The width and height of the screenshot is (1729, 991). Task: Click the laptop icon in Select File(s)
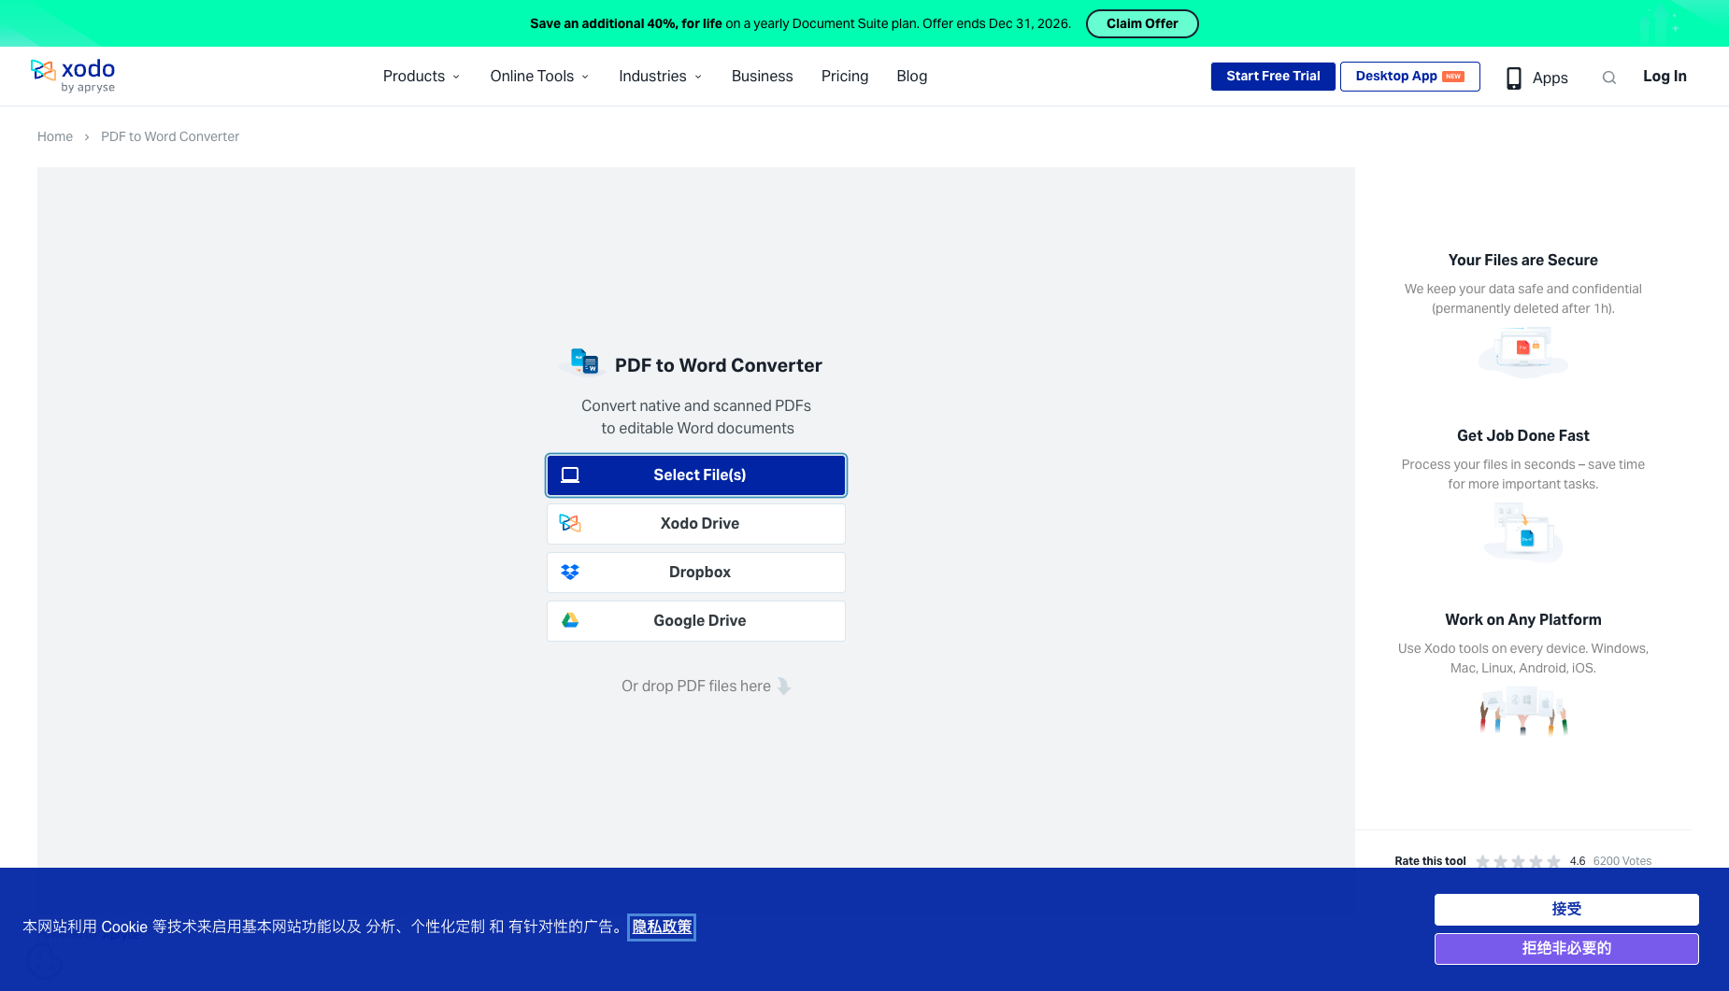point(570,474)
